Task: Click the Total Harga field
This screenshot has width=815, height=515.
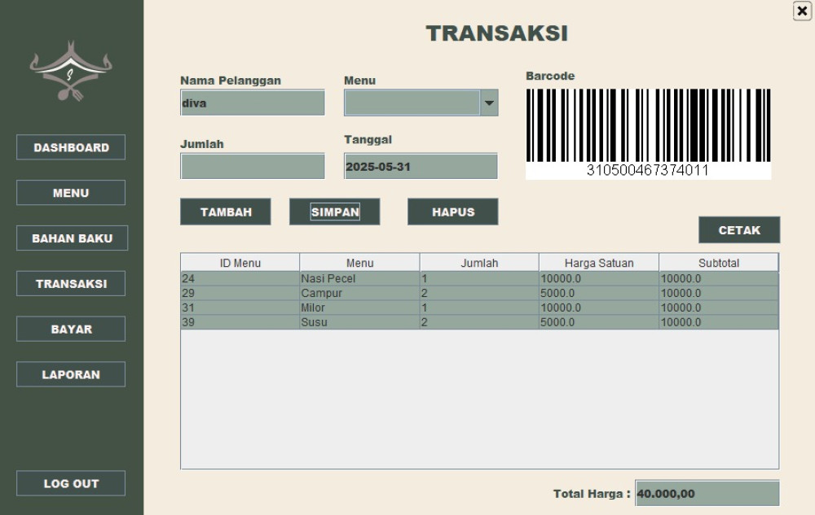Action: tap(707, 493)
